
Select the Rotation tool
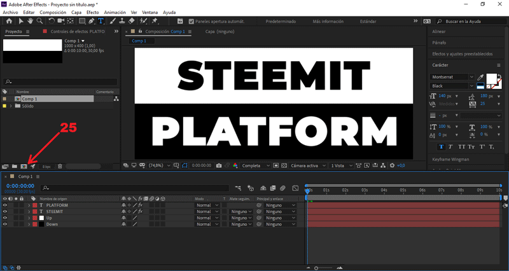click(52, 21)
